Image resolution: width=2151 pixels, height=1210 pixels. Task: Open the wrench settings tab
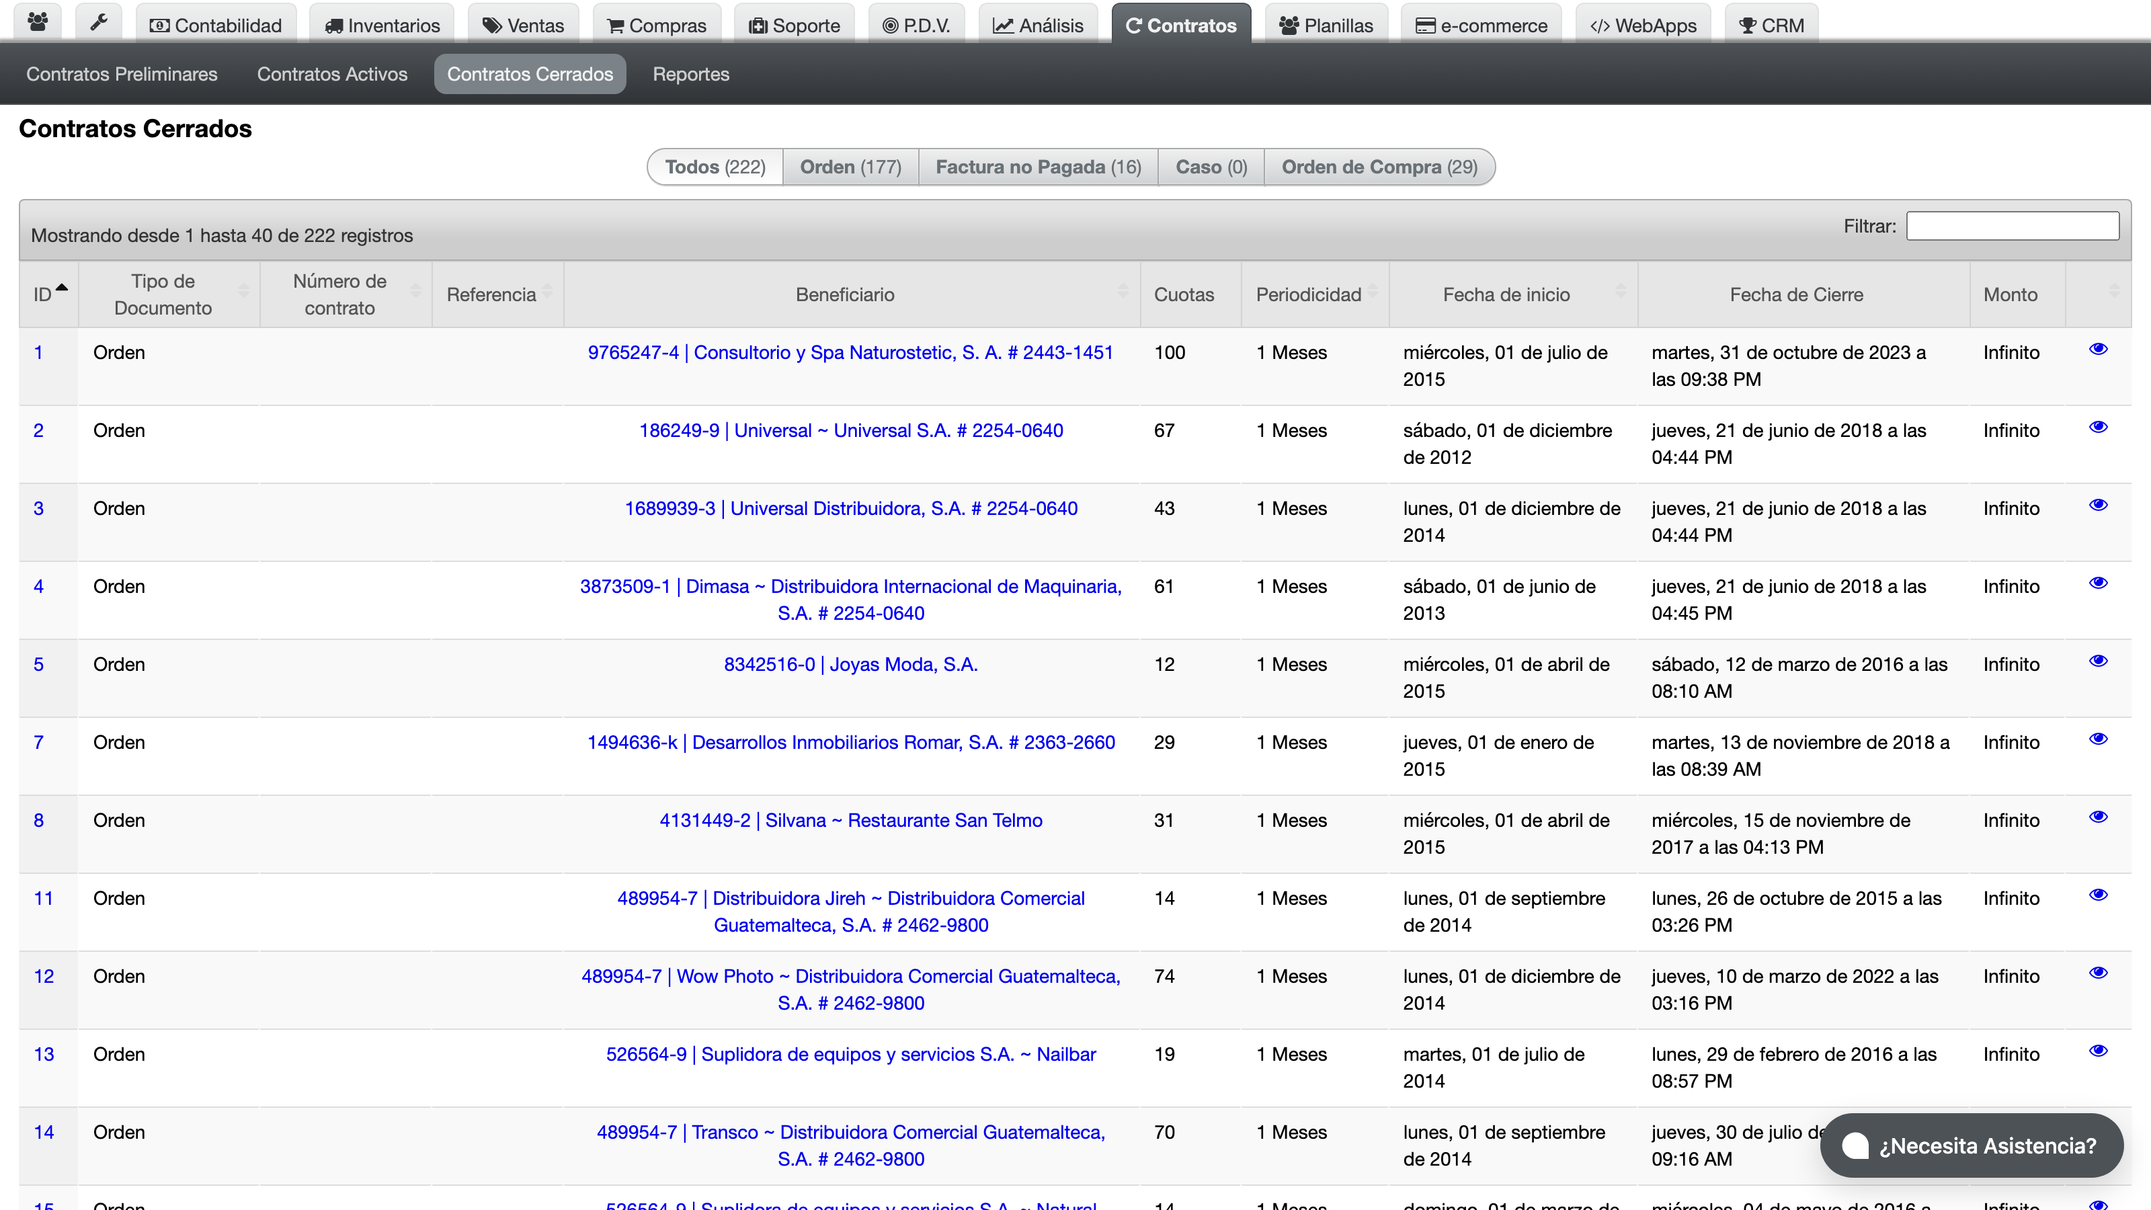pyautogui.click(x=99, y=23)
